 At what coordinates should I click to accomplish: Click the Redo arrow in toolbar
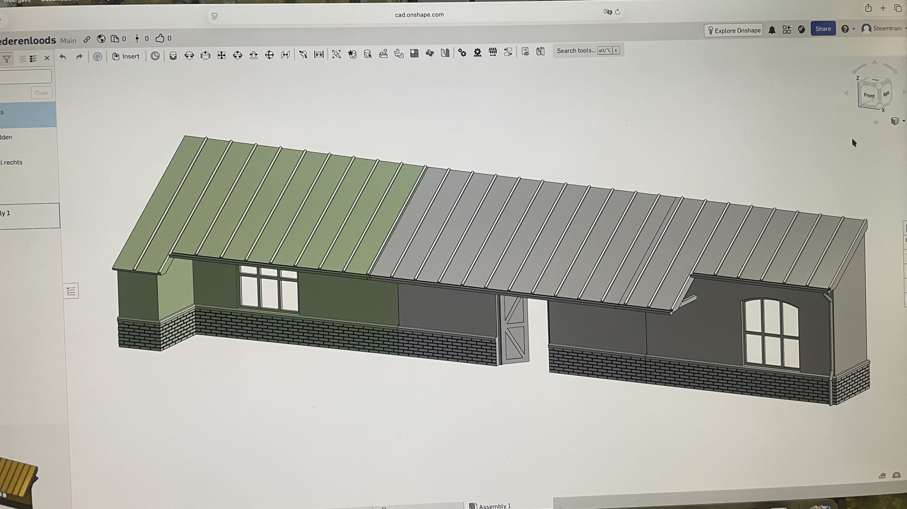pyautogui.click(x=79, y=57)
